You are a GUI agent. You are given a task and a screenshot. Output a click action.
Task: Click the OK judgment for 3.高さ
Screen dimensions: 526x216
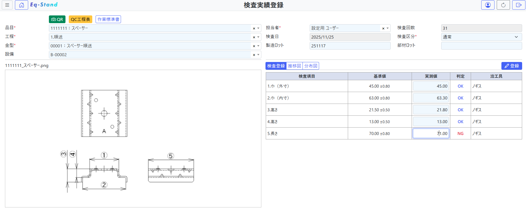(x=461, y=110)
